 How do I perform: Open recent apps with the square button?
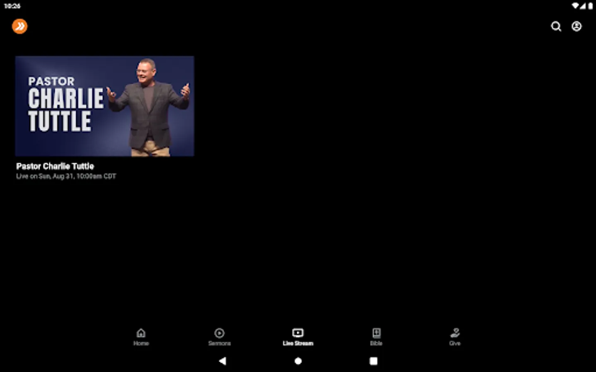click(x=373, y=361)
